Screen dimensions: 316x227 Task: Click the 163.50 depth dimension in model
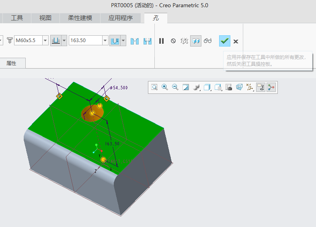tap(112, 144)
